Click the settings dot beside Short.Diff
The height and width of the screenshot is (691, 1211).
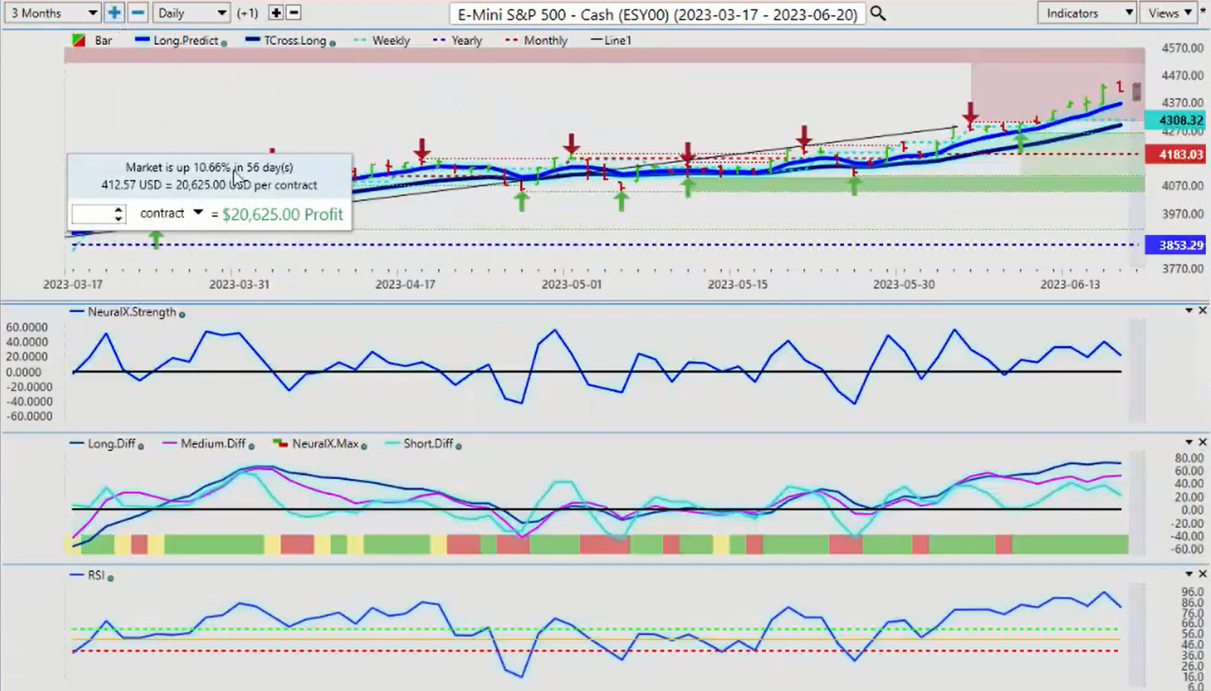(458, 445)
